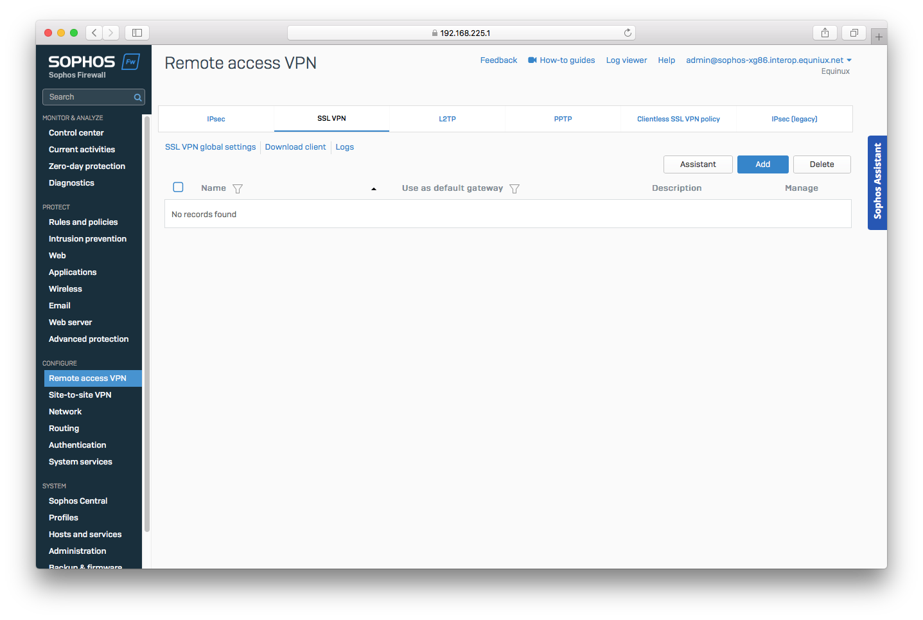Open the Clientless SSL VPN policy tab
The image size is (923, 620).
coord(678,119)
